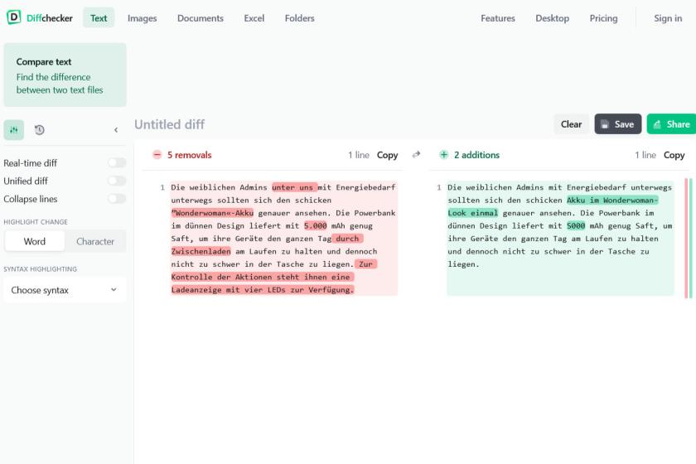Click highlighted 'Akku im Wonderwoman-' added text
Image resolution: width=696 pixels, height=464 pixels.
coord(612,201)
